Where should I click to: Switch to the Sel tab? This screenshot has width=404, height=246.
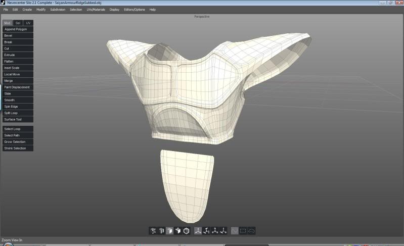[x=18, y=23]
